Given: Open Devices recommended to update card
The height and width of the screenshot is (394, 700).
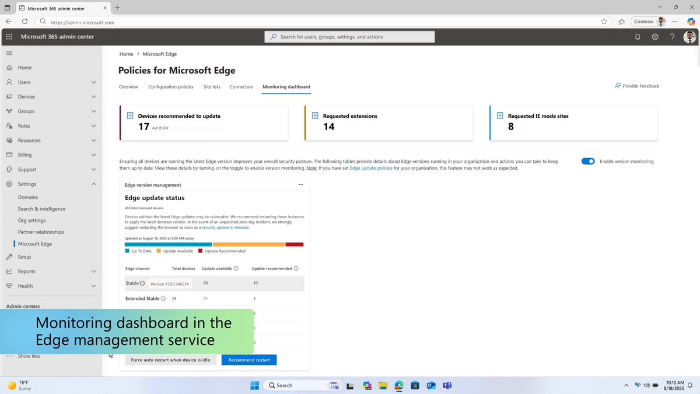Looking at the screenshot, I should click(x=204, y=123).
